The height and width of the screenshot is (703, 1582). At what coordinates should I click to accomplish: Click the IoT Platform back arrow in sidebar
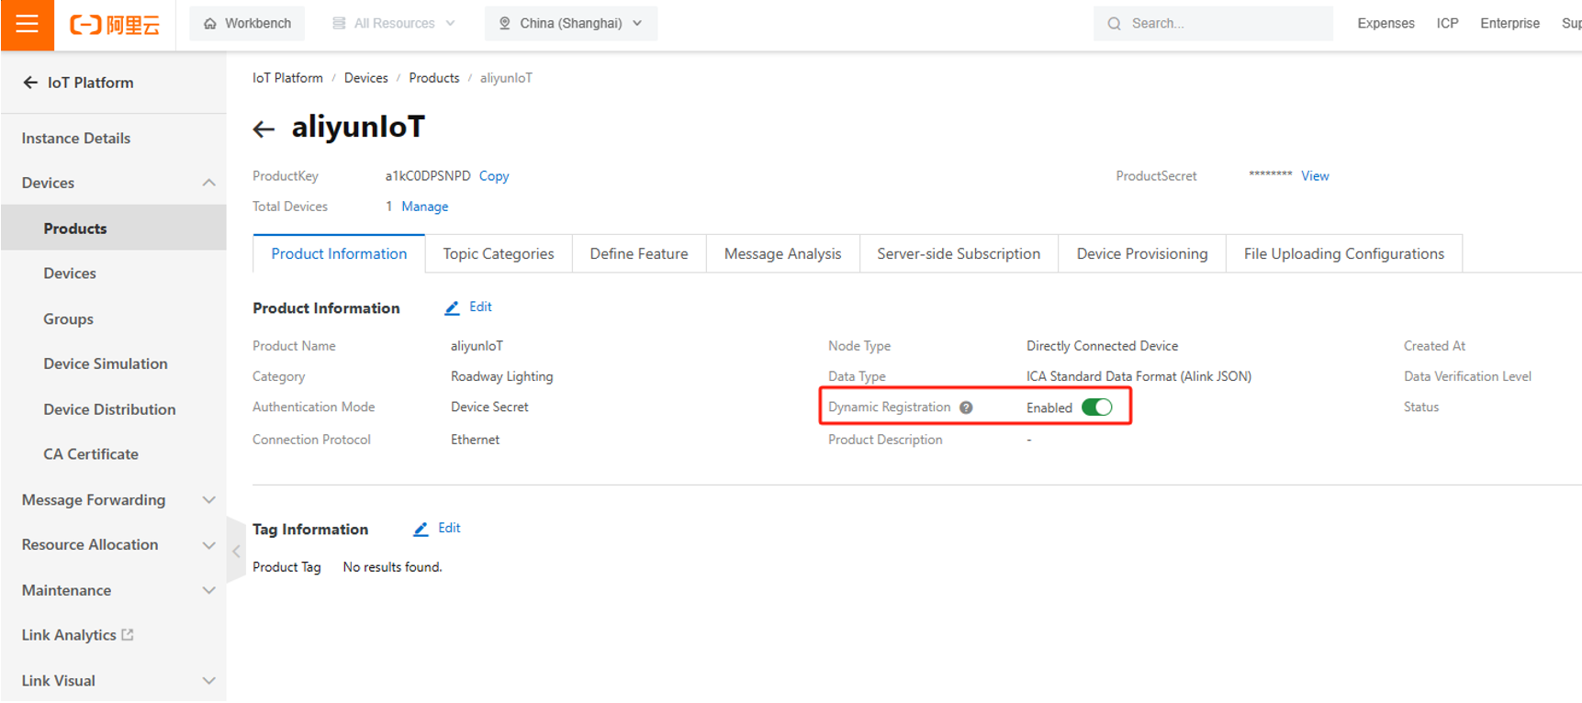tap(30, 83)
